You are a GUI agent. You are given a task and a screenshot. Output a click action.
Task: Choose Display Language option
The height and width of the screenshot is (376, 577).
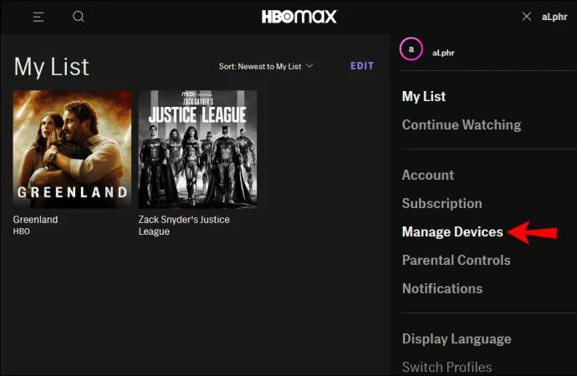tap(457, 339)
